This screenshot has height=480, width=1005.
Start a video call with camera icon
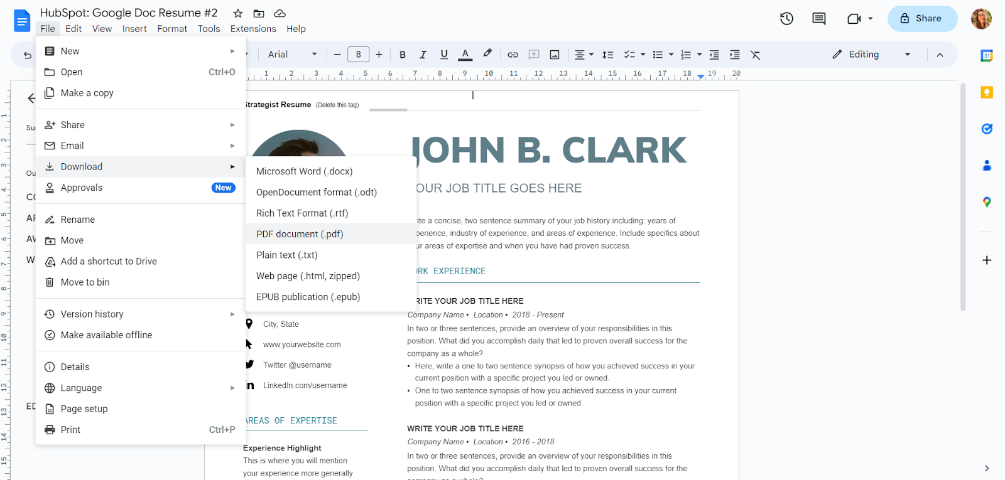pos(854,19)
